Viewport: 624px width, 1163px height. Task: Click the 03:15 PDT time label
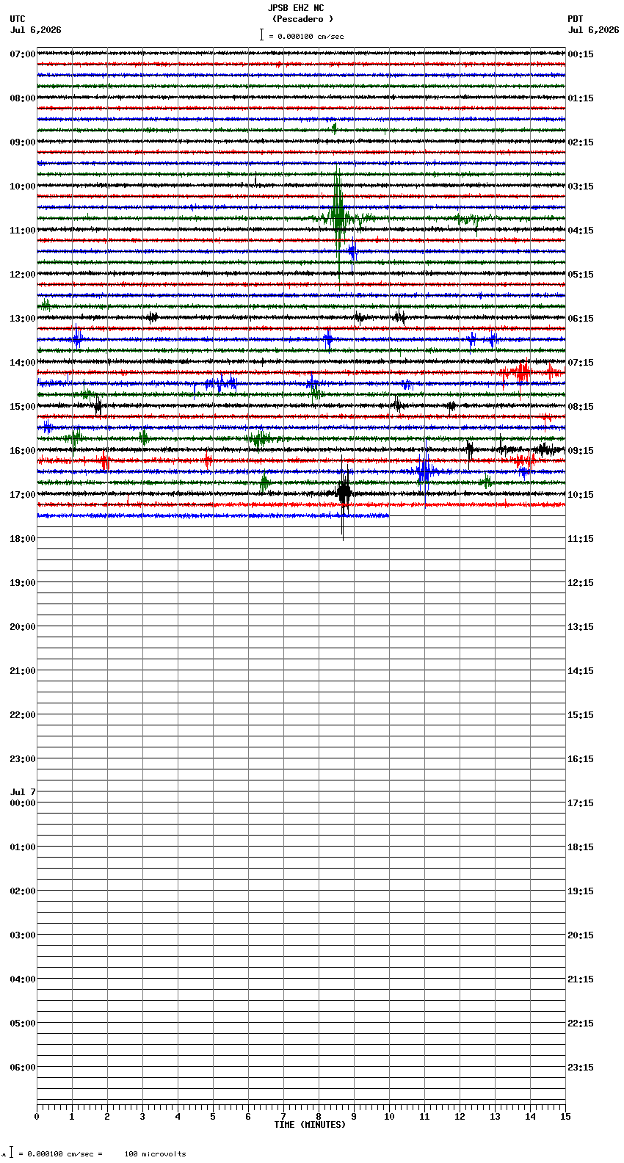[581, 186]
